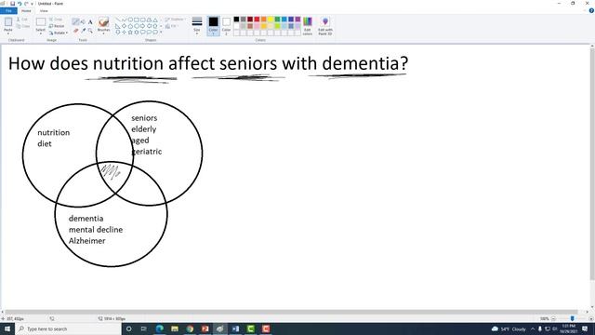The image size is (595, 335).
Task: Open Word from the taskbar
Action: [x=235, y=328]
